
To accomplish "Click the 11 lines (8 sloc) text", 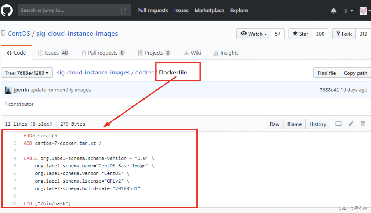I will click(28, 124).
